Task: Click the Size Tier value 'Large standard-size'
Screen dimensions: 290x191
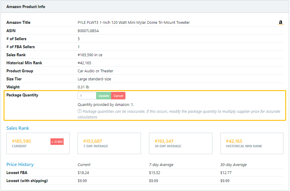Action: point(94,79)
